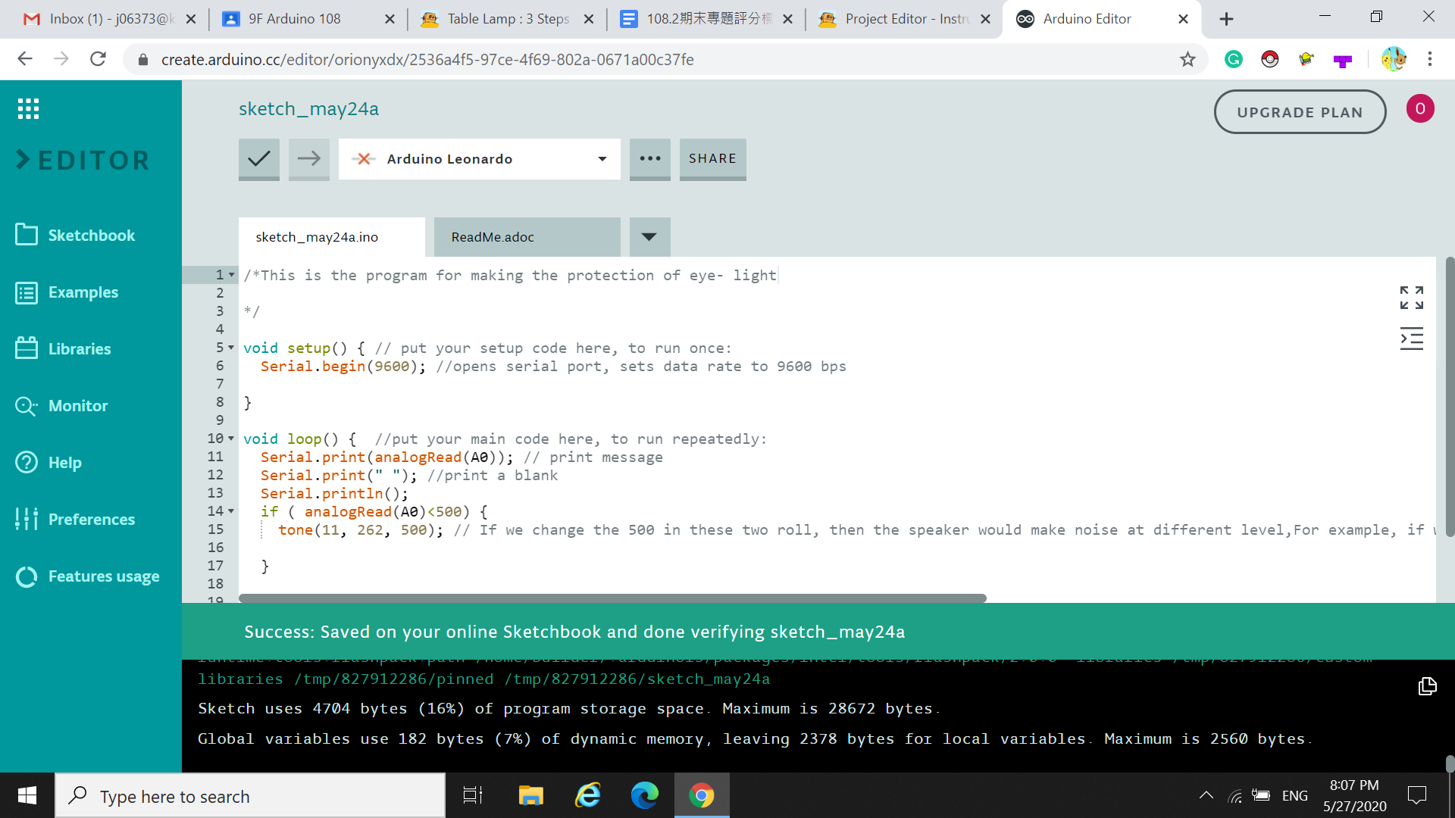The height and width of the screenshot is (818, 1455).
Task: Click the Windows taskbar search box
Action: (x=250, y=796)
